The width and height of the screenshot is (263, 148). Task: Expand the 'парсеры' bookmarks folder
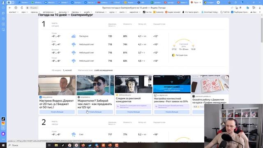pos(76,12)
